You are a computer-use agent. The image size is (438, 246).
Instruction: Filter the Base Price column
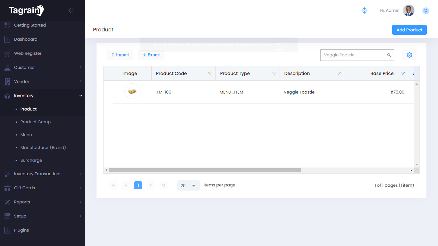click(x=403, y=74)
